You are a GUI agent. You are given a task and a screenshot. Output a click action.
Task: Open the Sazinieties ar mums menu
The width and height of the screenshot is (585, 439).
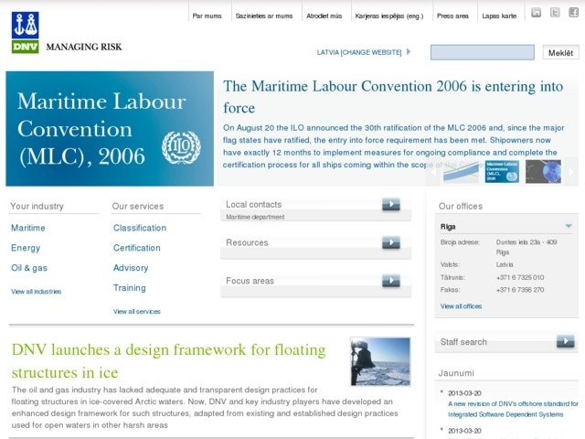click(264, 16)
